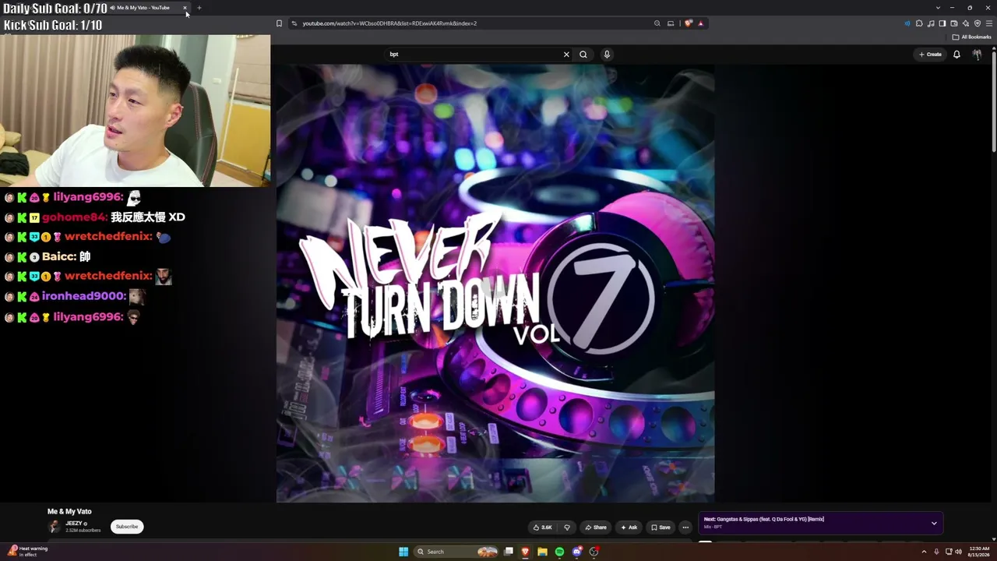Click the cast/screen icon in the address bar
The height and width of the screenshot is (561, 997).
[x=671, y=23]
